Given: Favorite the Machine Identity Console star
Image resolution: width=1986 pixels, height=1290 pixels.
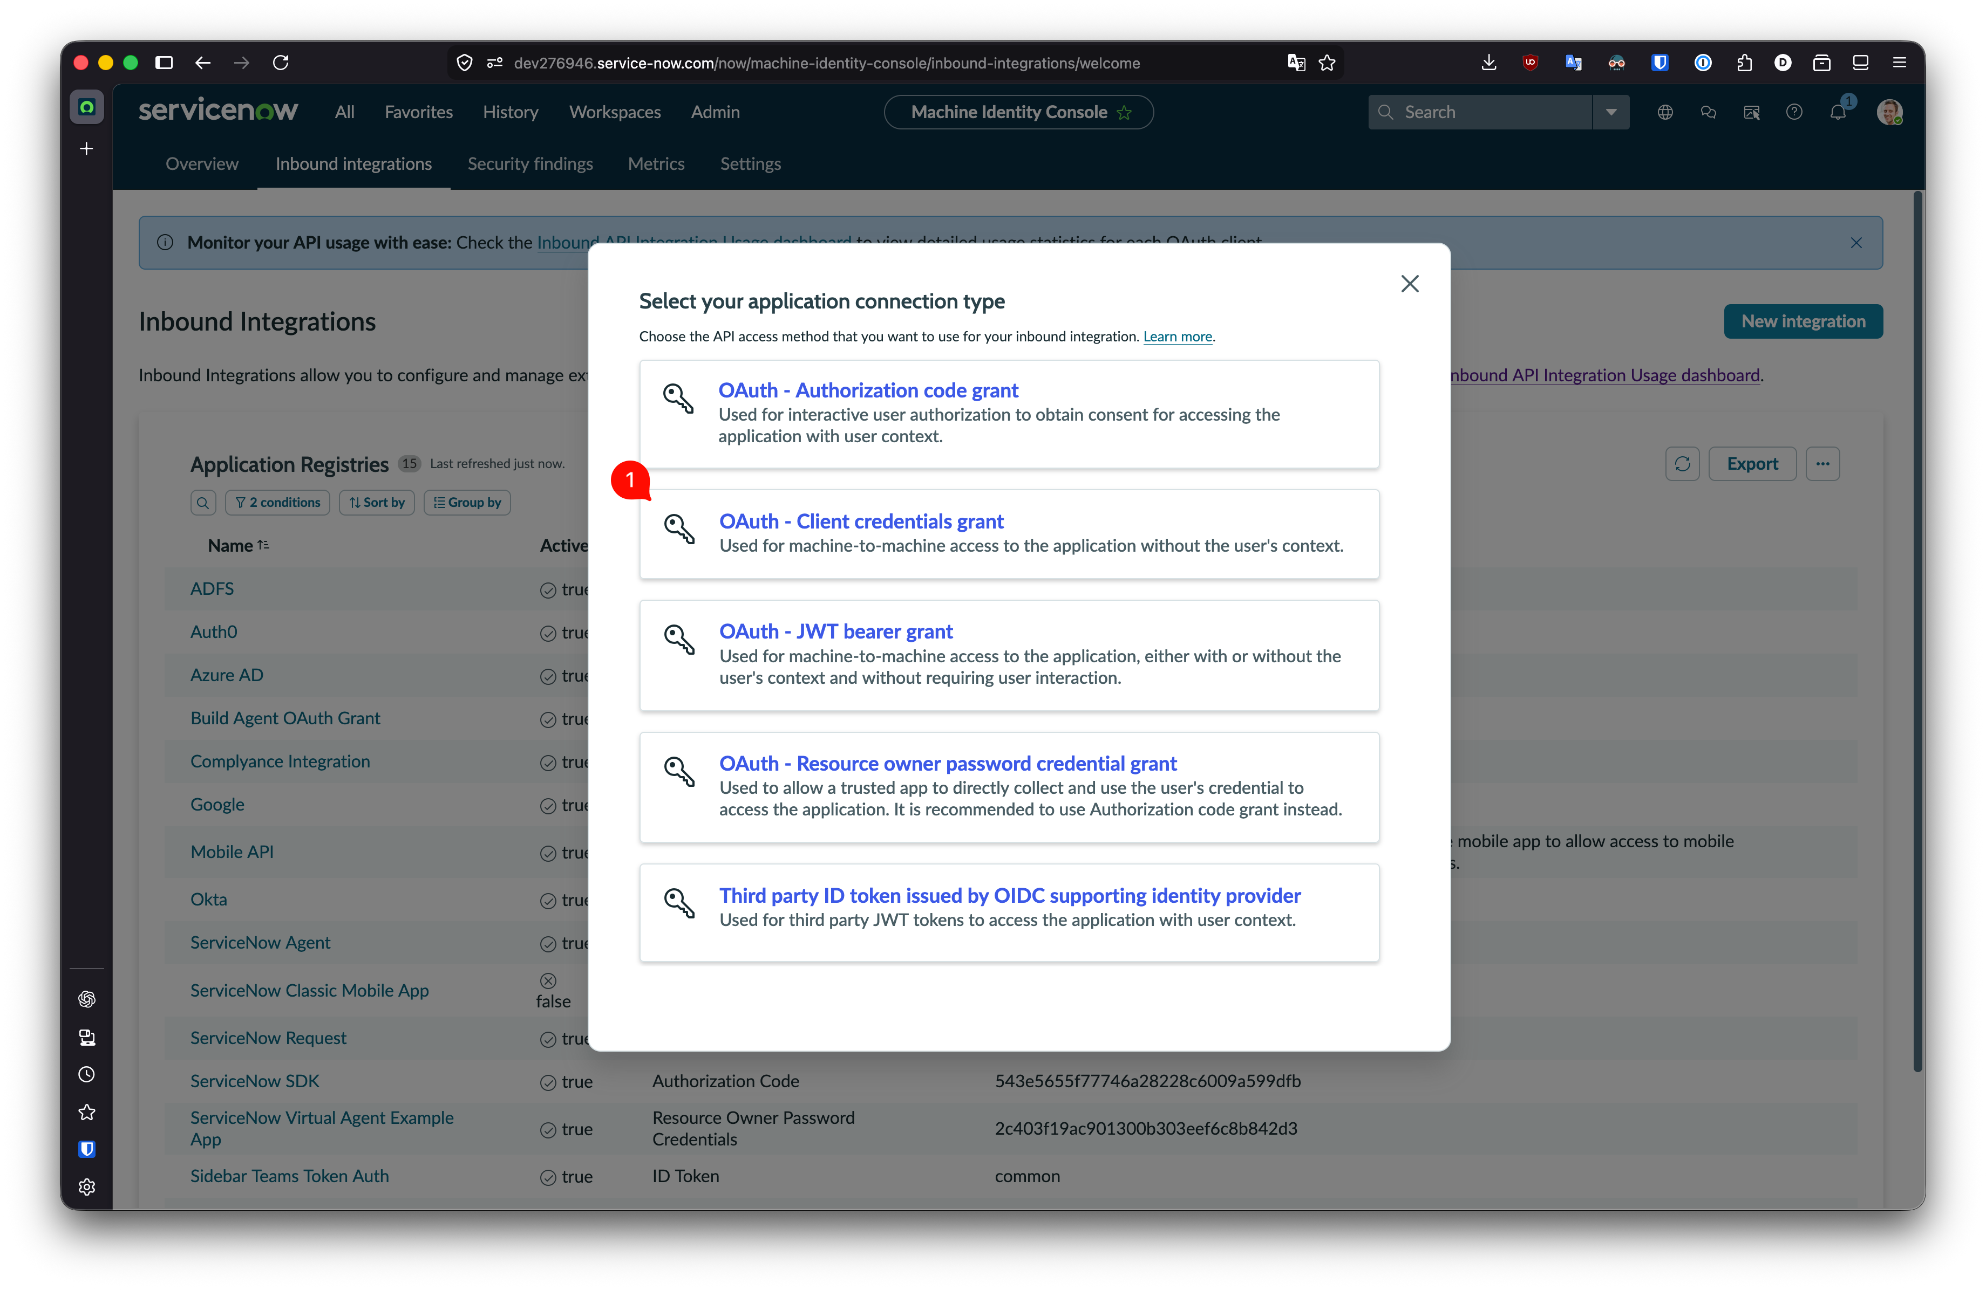Looking at the screenshot, I should click(x=1124, y=113).
